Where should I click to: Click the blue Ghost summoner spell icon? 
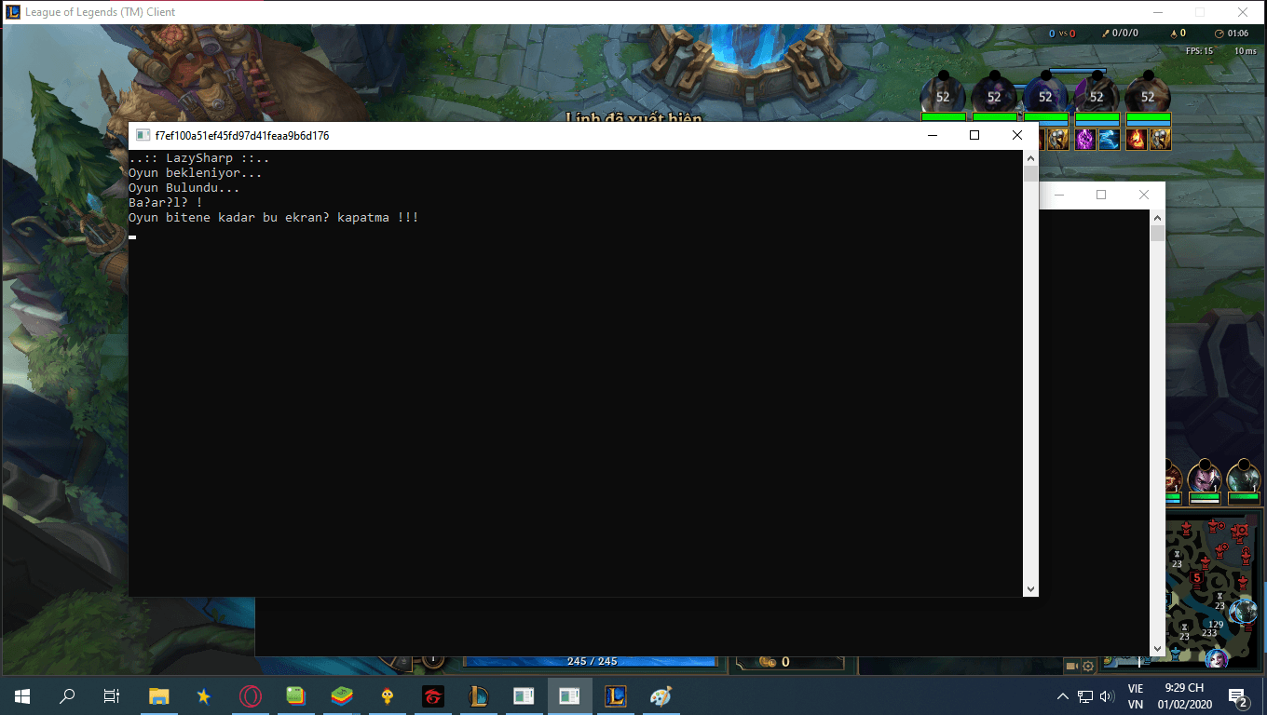[1109, 139]
